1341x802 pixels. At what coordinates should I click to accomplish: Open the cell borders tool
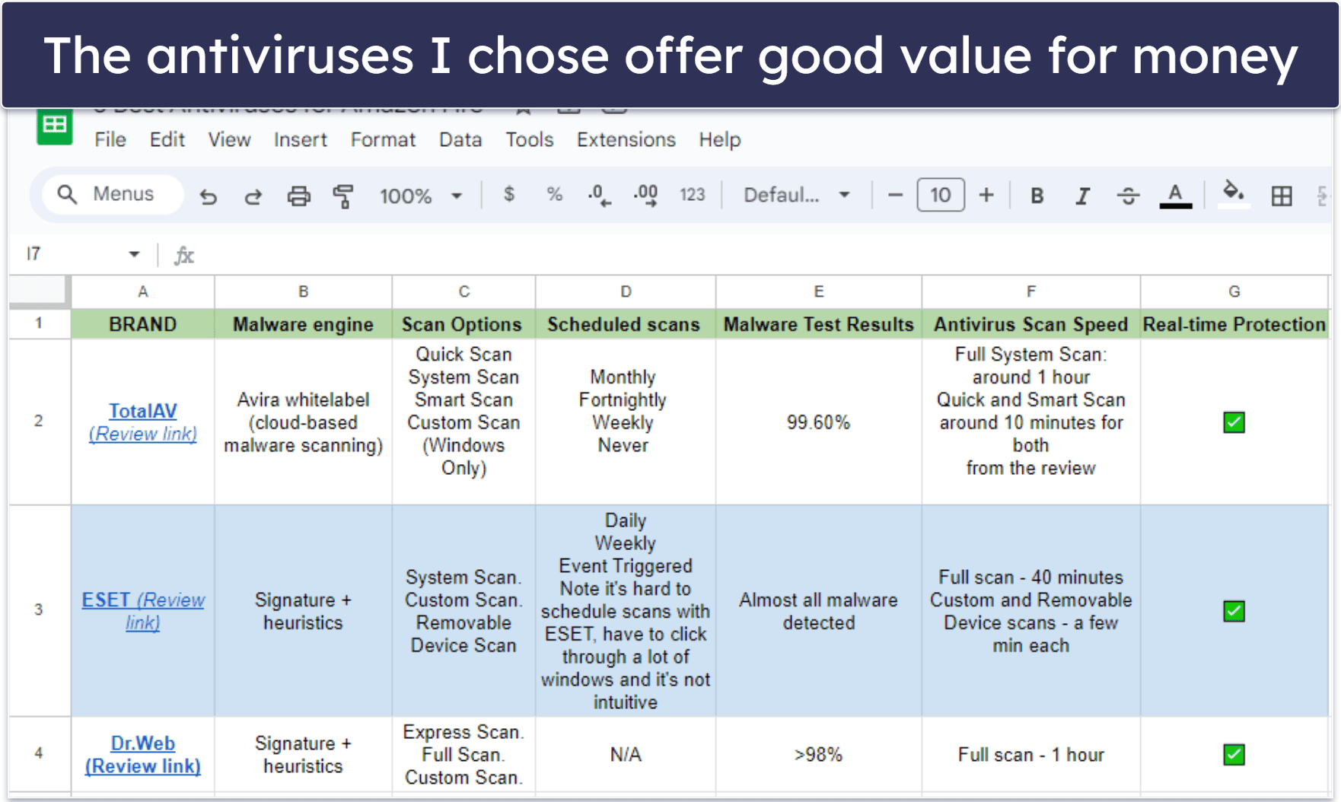[1282, 196]
